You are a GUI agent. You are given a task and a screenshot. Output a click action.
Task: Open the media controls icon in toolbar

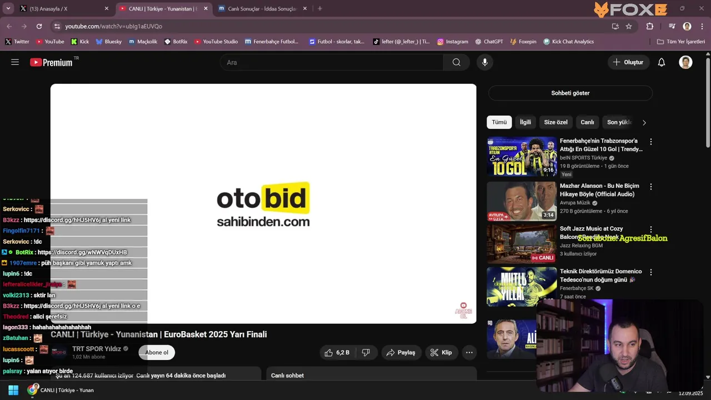click(672, 26)
